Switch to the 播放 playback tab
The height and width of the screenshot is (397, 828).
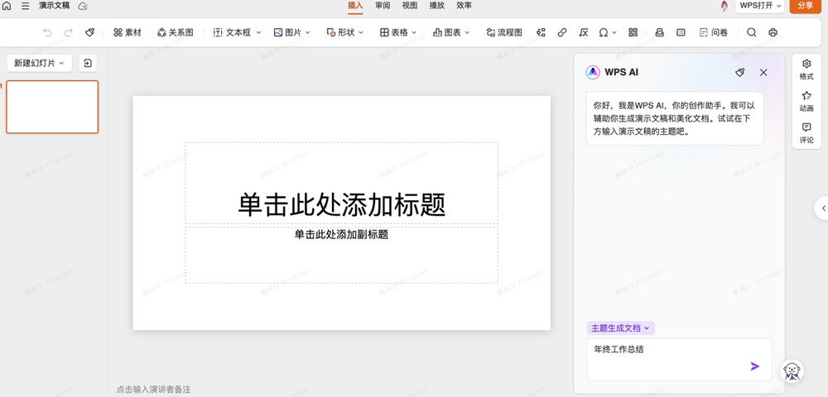pyautogui.click(x=436, y=6)
